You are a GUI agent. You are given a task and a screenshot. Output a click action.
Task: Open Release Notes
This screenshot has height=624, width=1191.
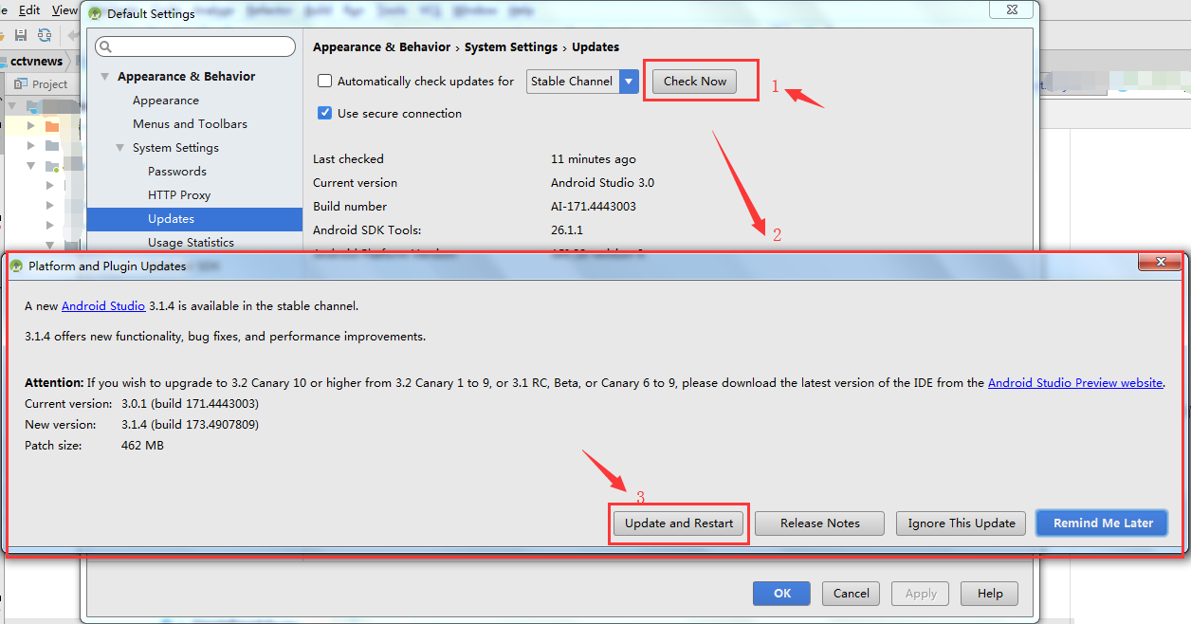tap(820, 523)
